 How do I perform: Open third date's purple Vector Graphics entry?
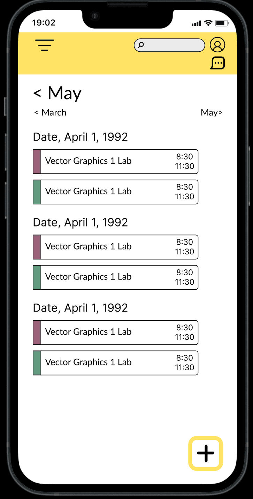pos(115,333)
